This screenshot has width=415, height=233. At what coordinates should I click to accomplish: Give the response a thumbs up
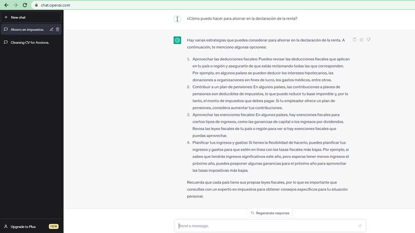361,40
